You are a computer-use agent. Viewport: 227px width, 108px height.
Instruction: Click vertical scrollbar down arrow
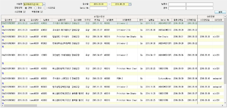225,102
